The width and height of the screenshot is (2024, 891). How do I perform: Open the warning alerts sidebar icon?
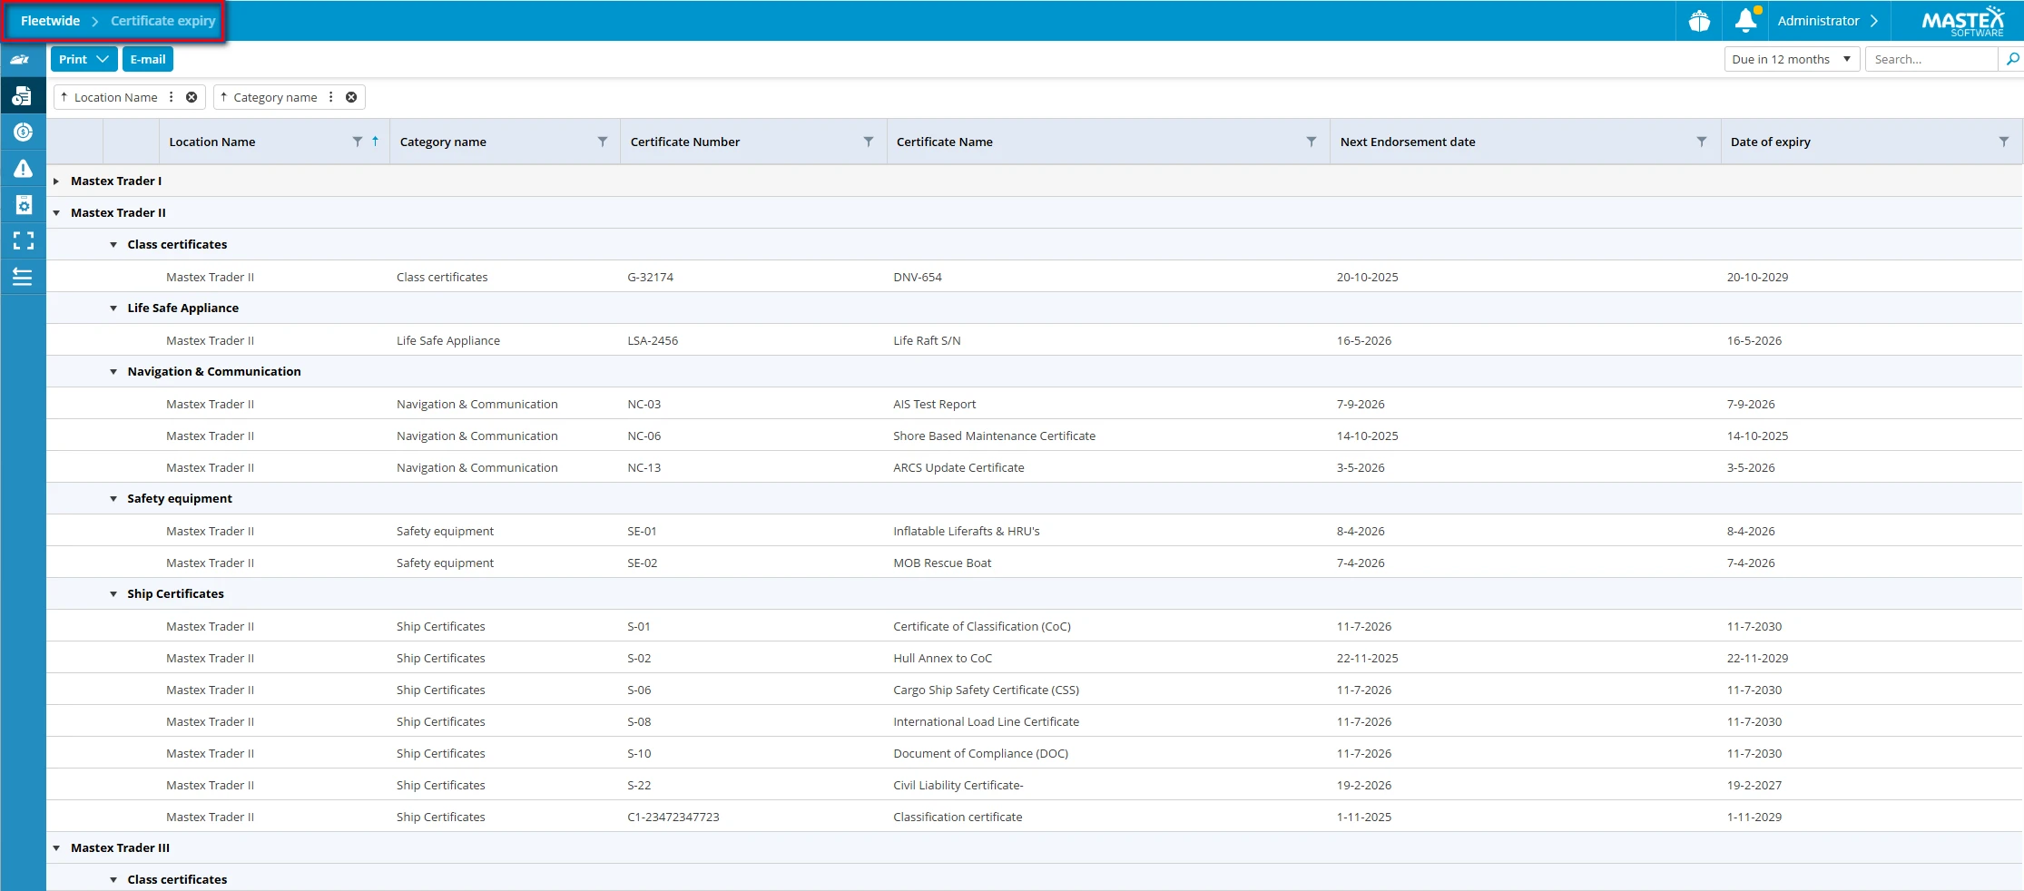tap(23, 169)
